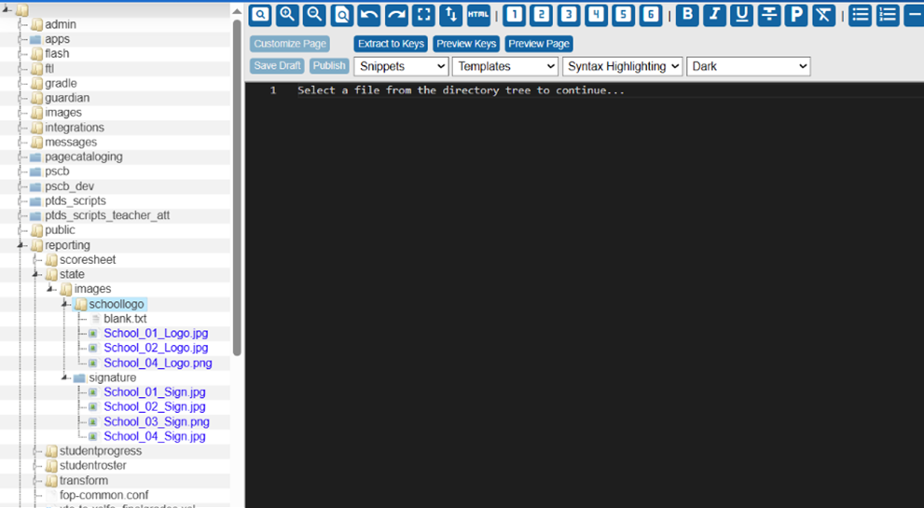Click the underline formatting icon
This screenshot has width=924, height=508.
pos(742,14)
